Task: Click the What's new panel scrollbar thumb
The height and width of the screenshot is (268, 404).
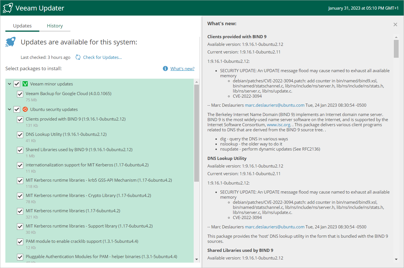Action: click(x=396, y=49)
